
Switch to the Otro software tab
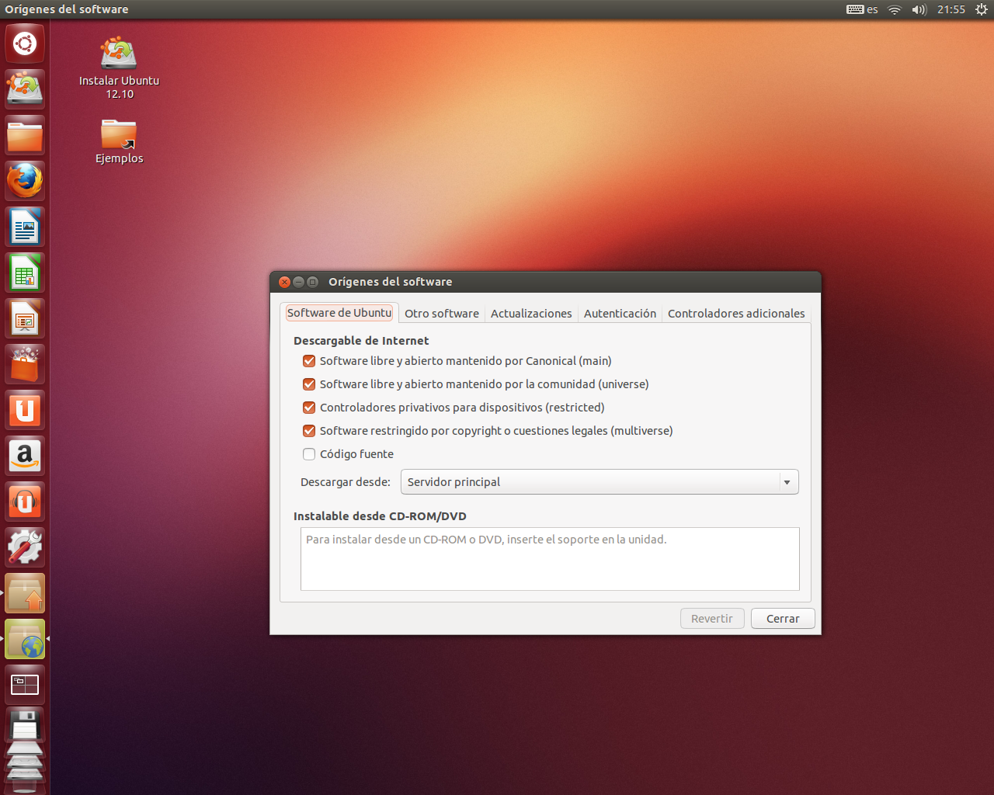coord(441,313)
